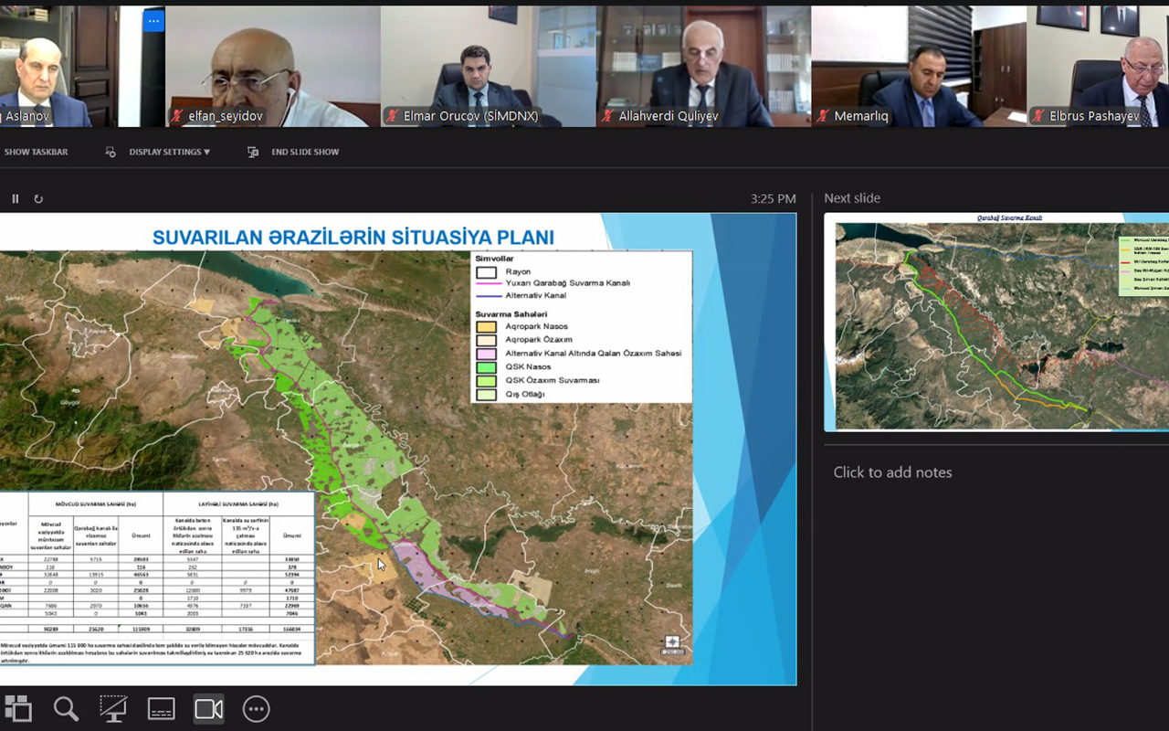Image resolution: width=1169 pixels, height=731 pixels.
Task: Click muted mic icon next to Memarlıq
Action: pos(823,116)
